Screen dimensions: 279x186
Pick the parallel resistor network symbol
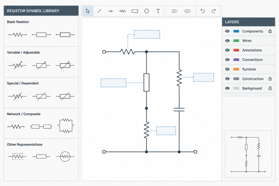[66, 126]
